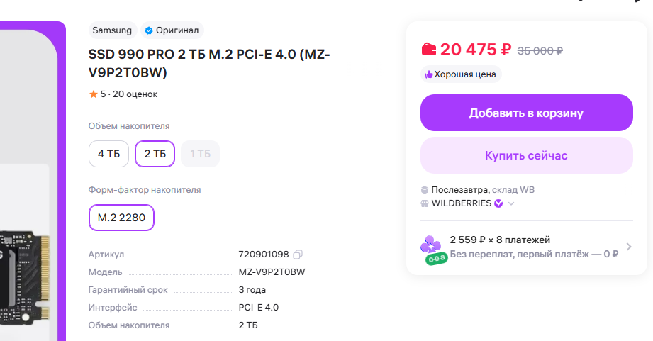Open the Samsung brand chip
The width and height of the screenshot is (653, 341).
112,30
